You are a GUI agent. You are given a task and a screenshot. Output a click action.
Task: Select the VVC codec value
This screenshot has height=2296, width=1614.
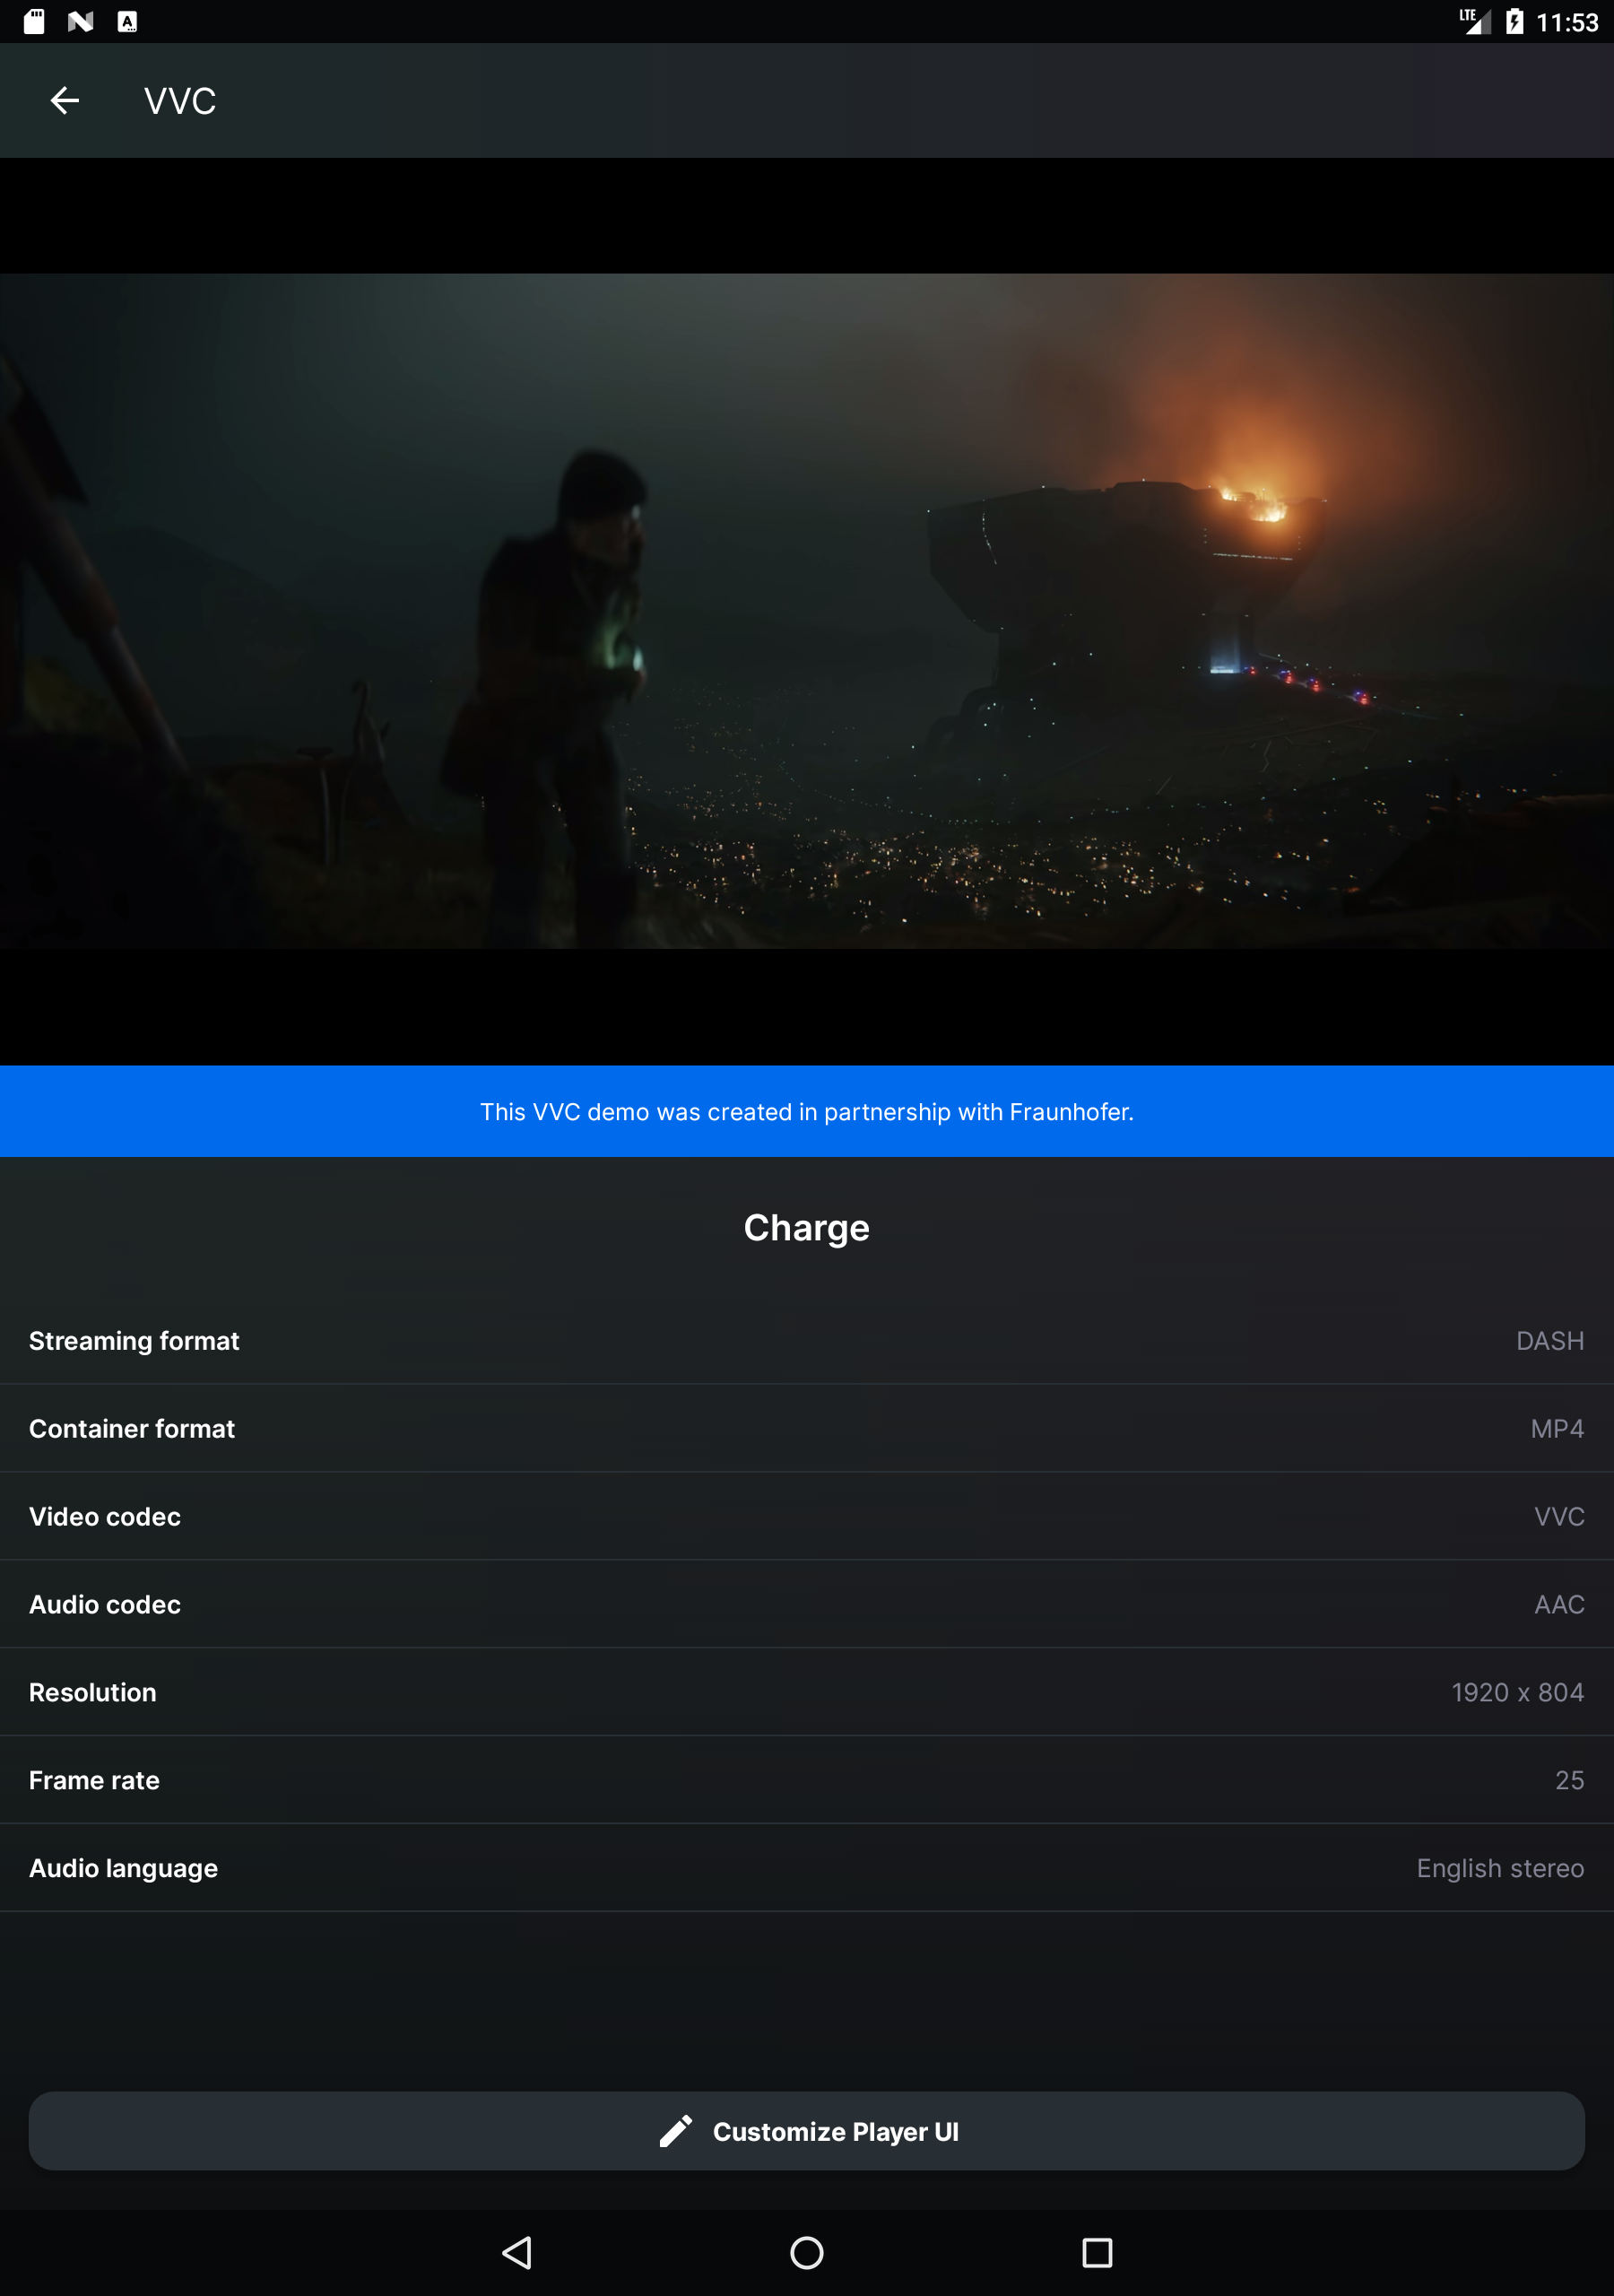(x=1559, y=1516)
